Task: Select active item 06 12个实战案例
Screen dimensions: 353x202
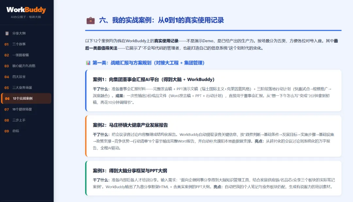Action: tap(26, 98)
